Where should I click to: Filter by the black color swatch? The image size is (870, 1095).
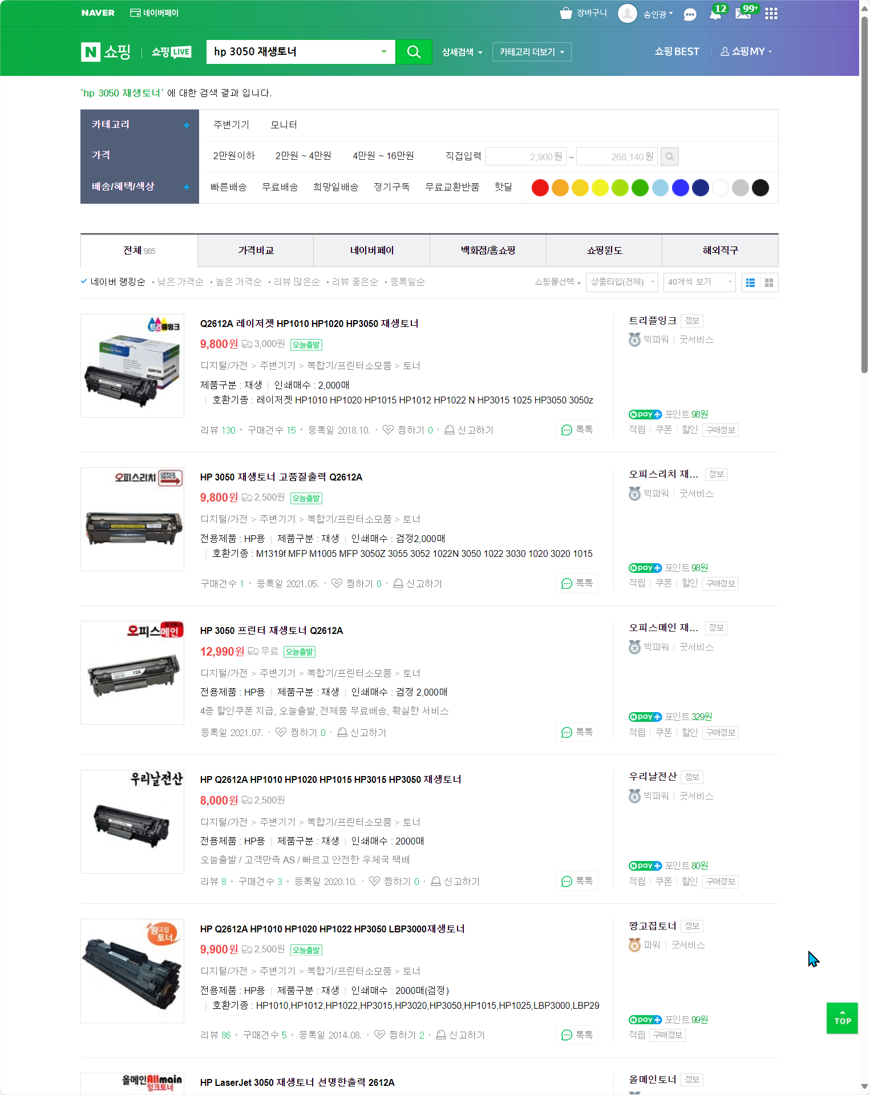[760, 188]
